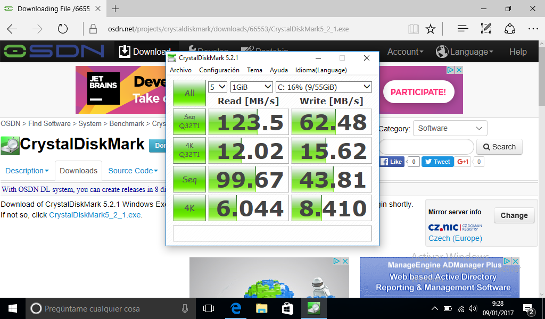The width and height of the screenshot is (545, 319).
Task: Open the Category Software dropdown
Action: (450, 129)
